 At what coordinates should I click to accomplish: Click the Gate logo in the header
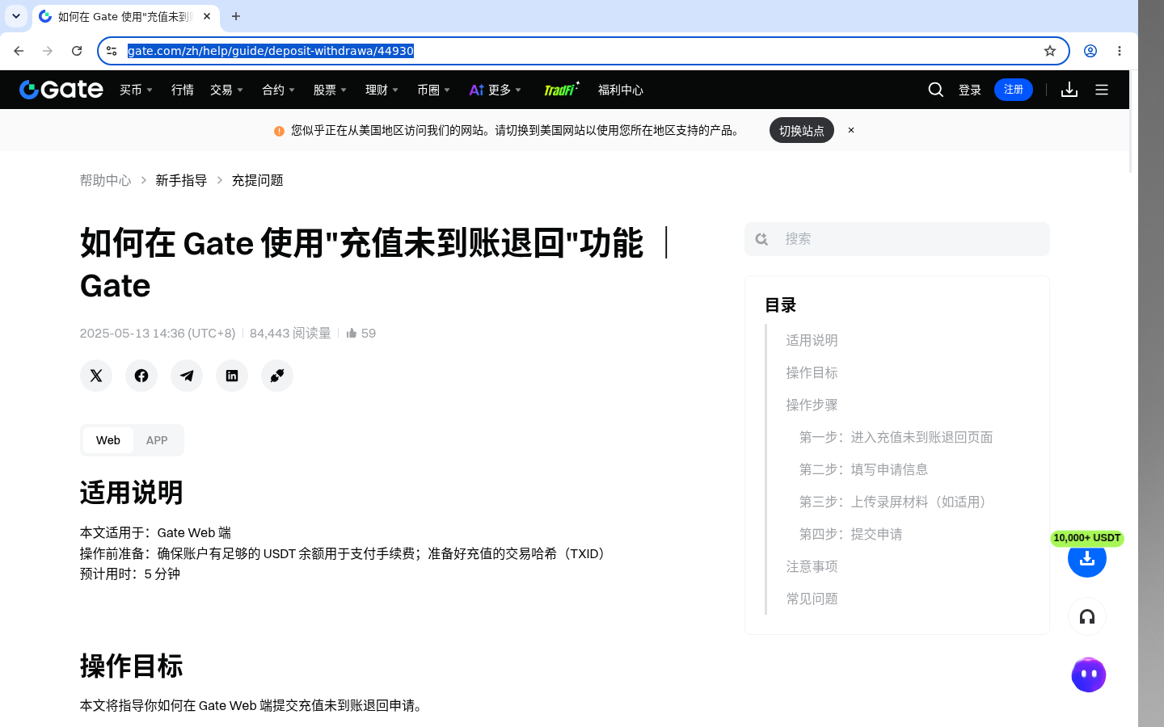(x=61, y=90)
